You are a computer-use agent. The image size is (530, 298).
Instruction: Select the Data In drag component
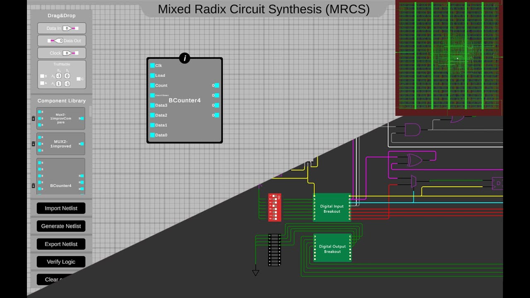pos(62,29)
